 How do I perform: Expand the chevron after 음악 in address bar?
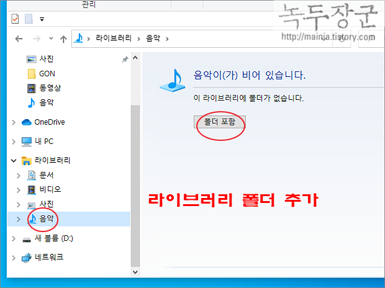point(167,38)
